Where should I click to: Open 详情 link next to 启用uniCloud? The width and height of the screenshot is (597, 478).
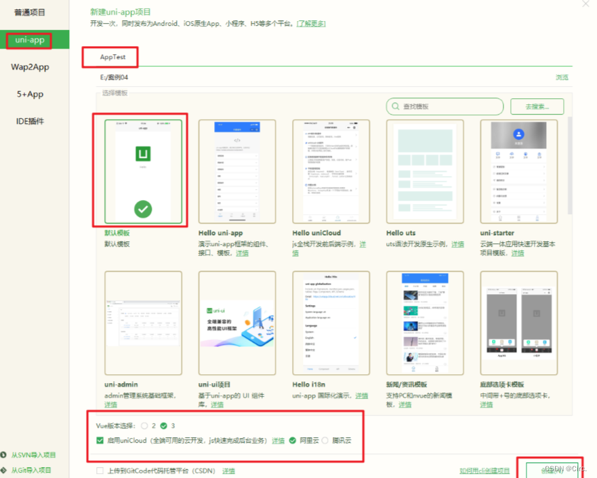coord(279,441)
